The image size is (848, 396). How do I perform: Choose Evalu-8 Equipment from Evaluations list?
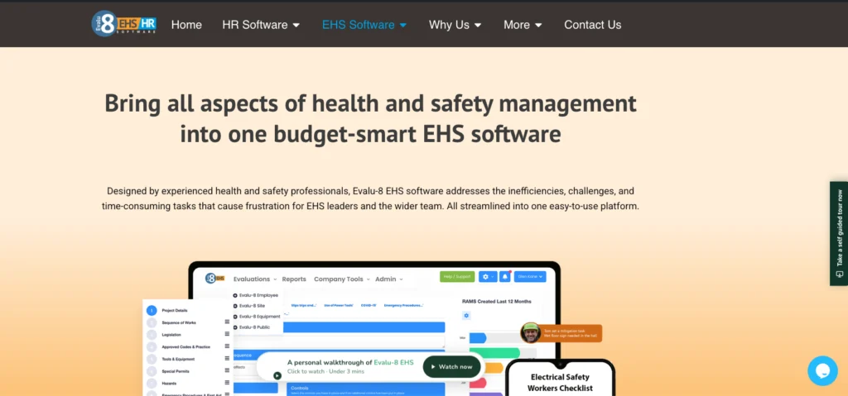pyautogui.click(x=257, y=317)
